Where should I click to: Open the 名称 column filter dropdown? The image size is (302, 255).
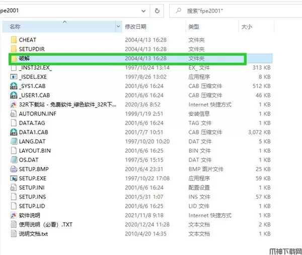pyautogui.click(x=118, y=27)
